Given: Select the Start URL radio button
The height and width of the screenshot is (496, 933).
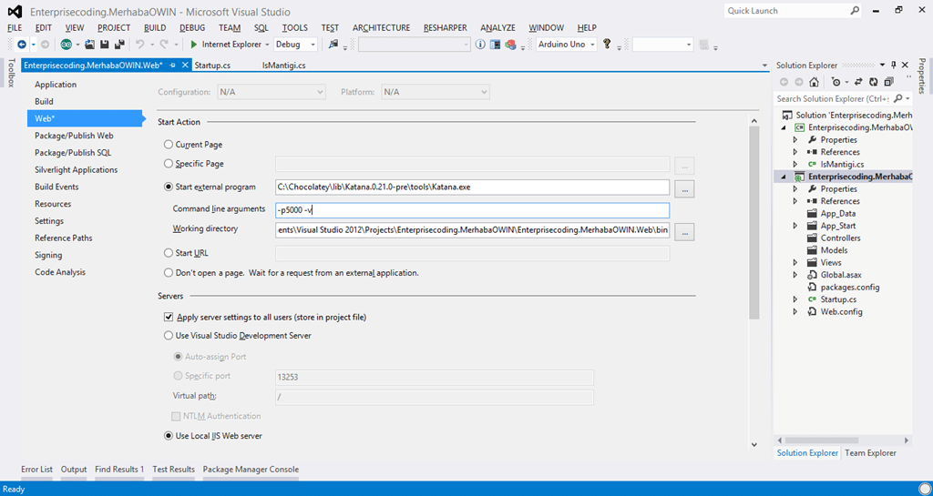Looking at the screenshot, I should pyautogui.click(x=169, y=253).
